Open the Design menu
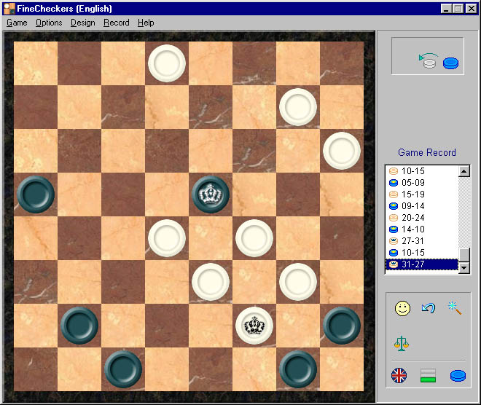Screen dimensions: 481x405 click(x=83, y=23)
